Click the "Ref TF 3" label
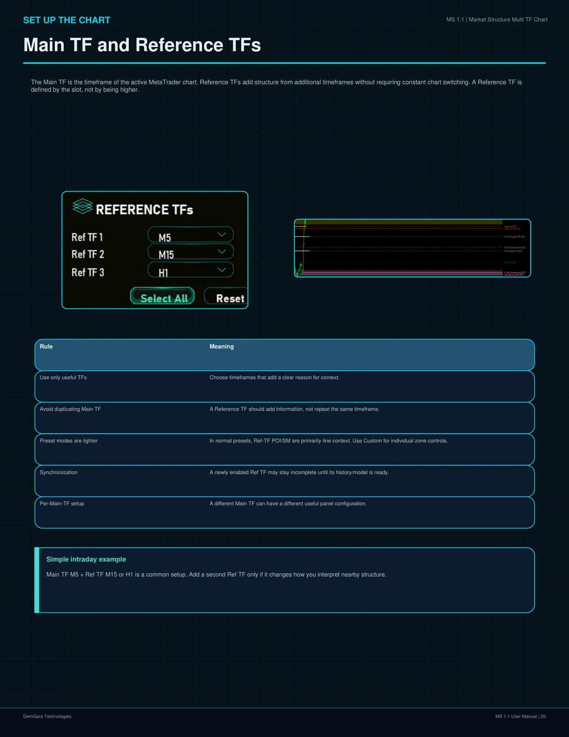The image size is (569, 737). click(x=88, y=272)
